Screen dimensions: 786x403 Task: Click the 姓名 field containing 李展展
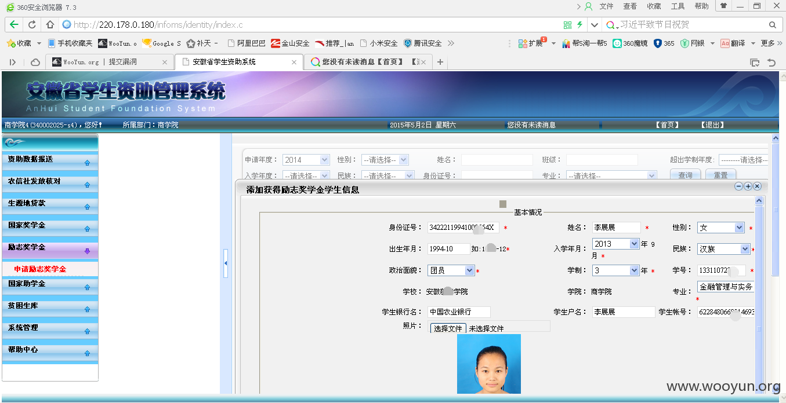click(616, 228)
